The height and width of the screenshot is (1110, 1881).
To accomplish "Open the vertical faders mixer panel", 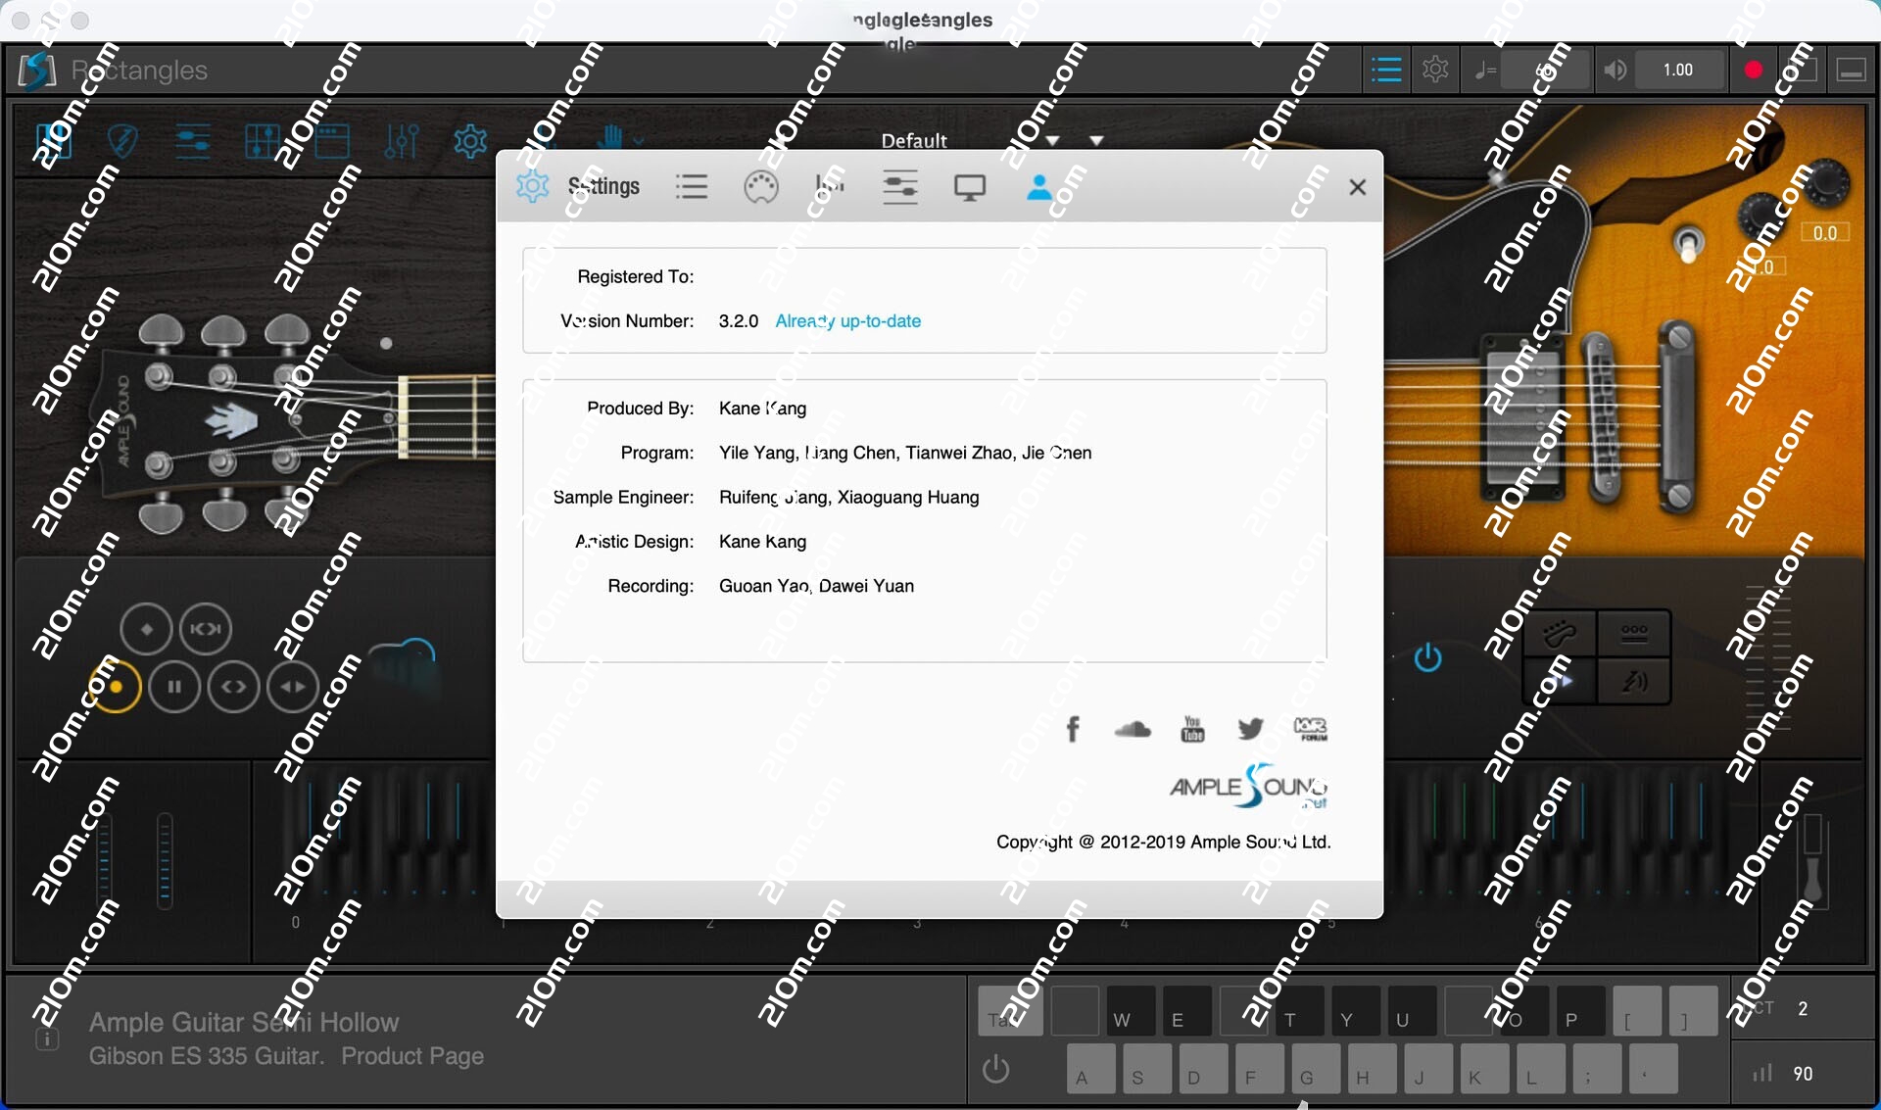I will pos(402,142).
